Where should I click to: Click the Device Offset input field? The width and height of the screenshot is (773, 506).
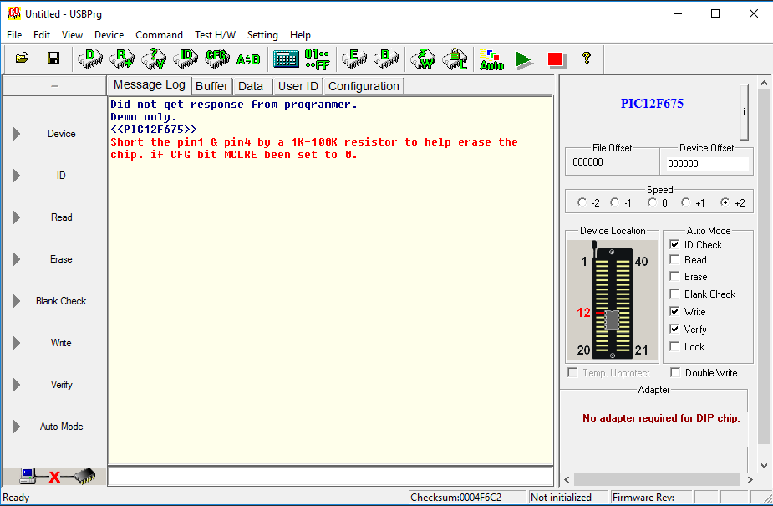coord(706,163)
